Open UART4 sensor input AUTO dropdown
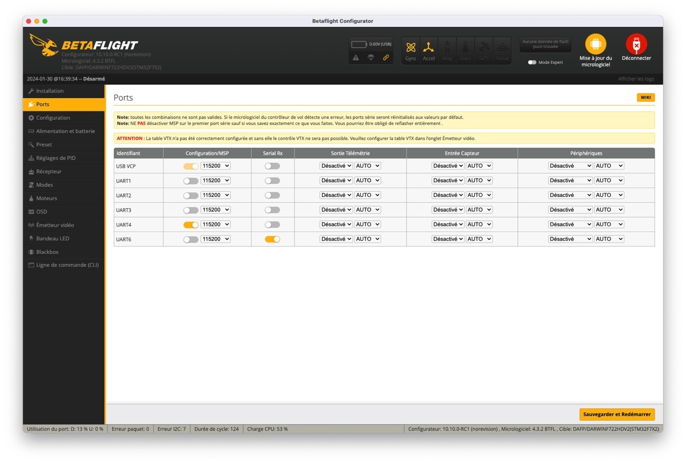The width and height of the screenshot is (686, 463). coord(479,225)
